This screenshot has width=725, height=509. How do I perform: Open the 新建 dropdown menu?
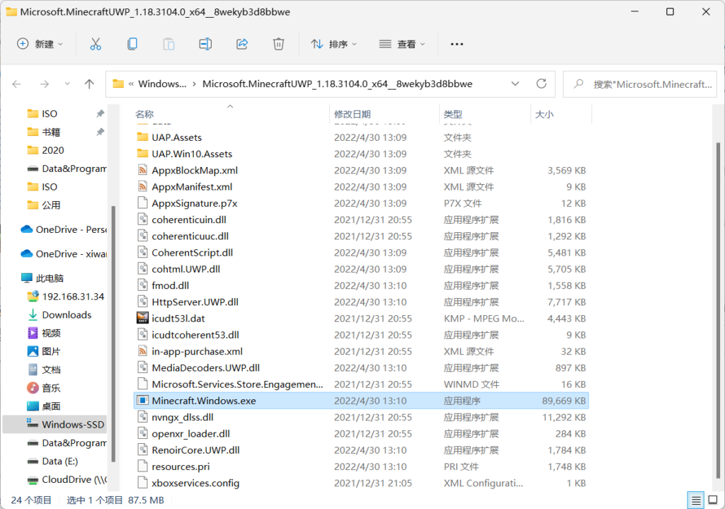(40, 44)
